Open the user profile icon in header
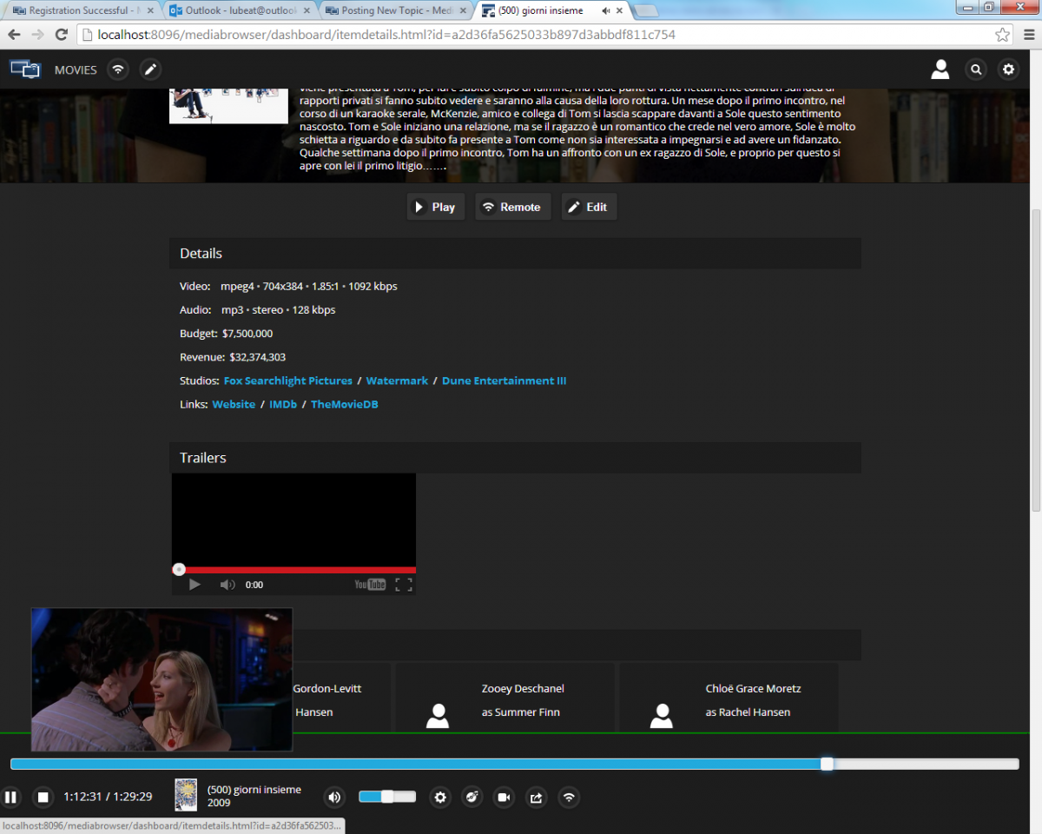1042x834 pixels. click(x=940, y=69)
